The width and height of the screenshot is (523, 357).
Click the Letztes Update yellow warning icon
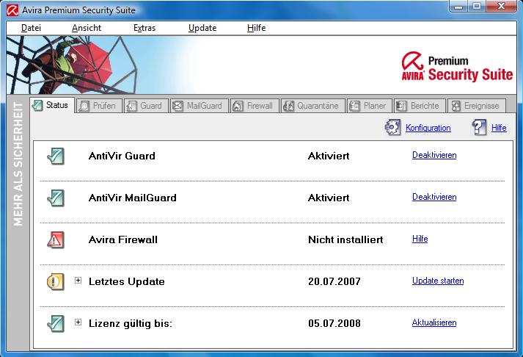click(55, 281)
